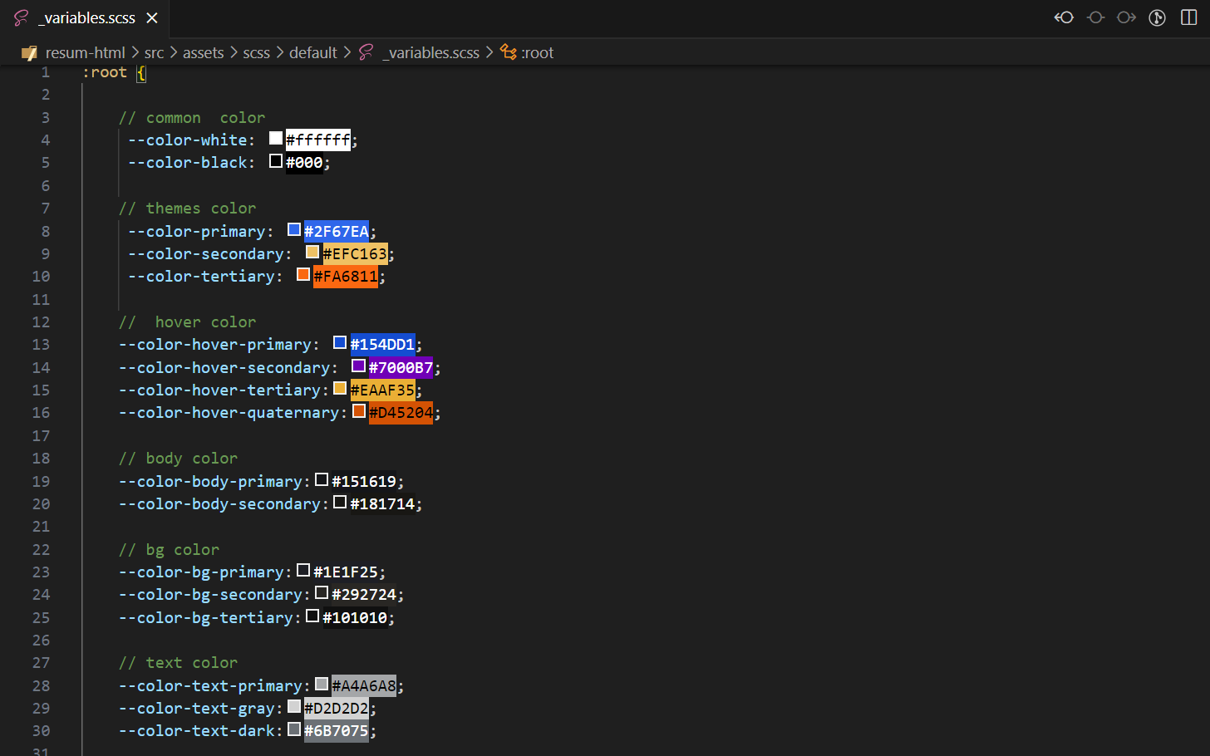Go to previous change arrow icon

pyautogui.click(x=1064, y=17)
